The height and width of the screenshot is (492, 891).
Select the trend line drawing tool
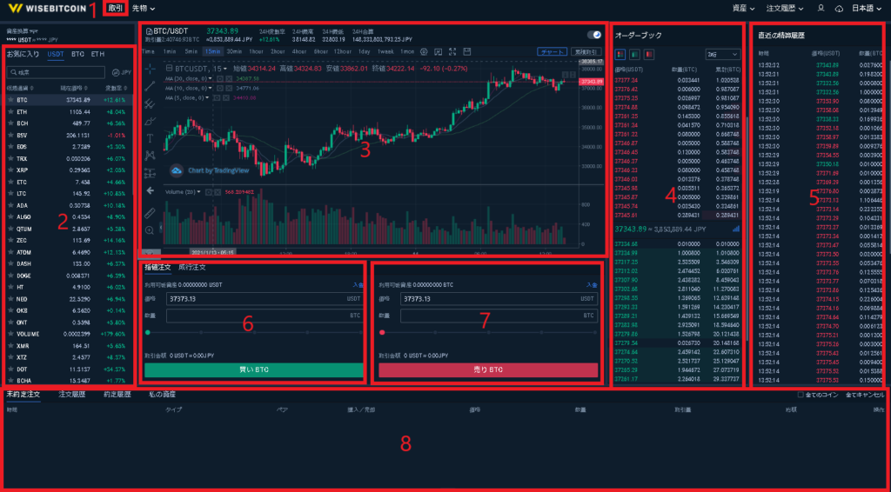(150, 86)
